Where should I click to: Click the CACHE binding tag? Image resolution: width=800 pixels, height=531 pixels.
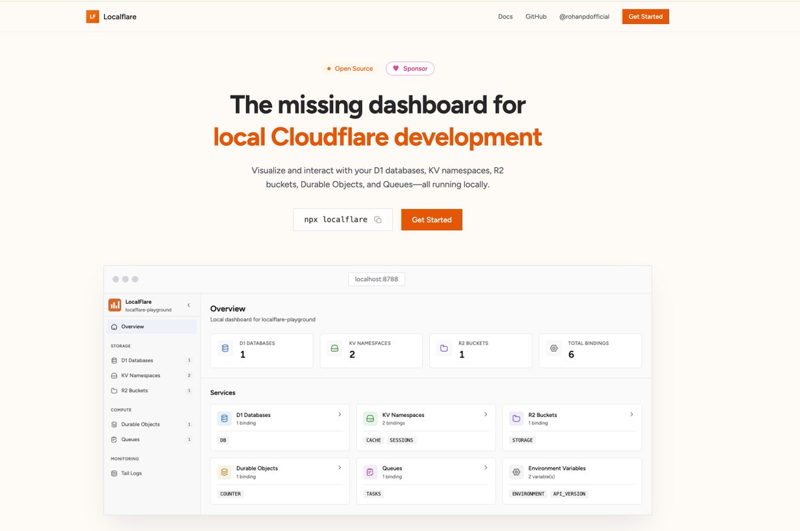point(374,440)
